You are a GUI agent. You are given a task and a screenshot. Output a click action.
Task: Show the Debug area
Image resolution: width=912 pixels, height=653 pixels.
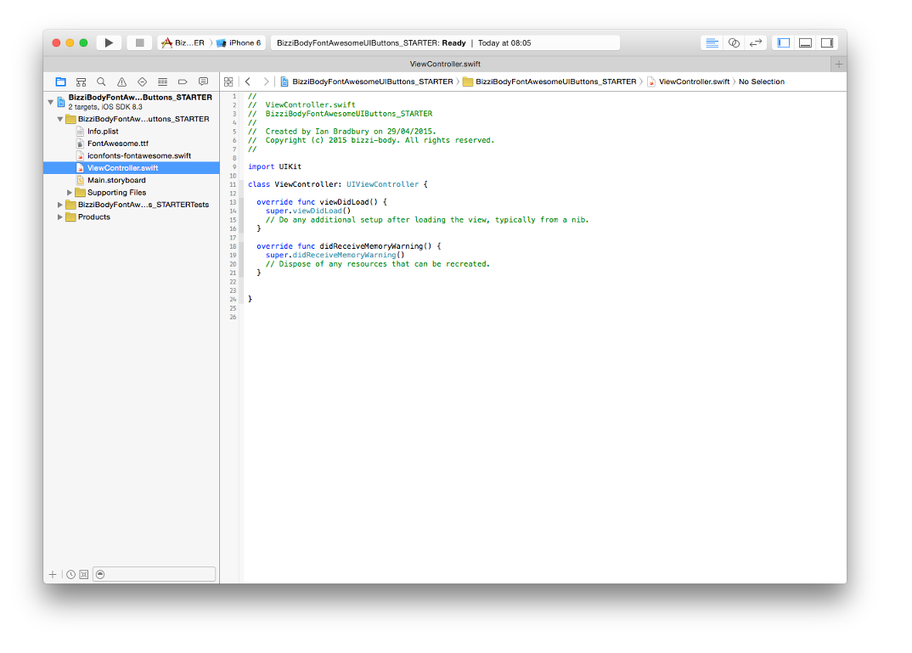[804, 42]
